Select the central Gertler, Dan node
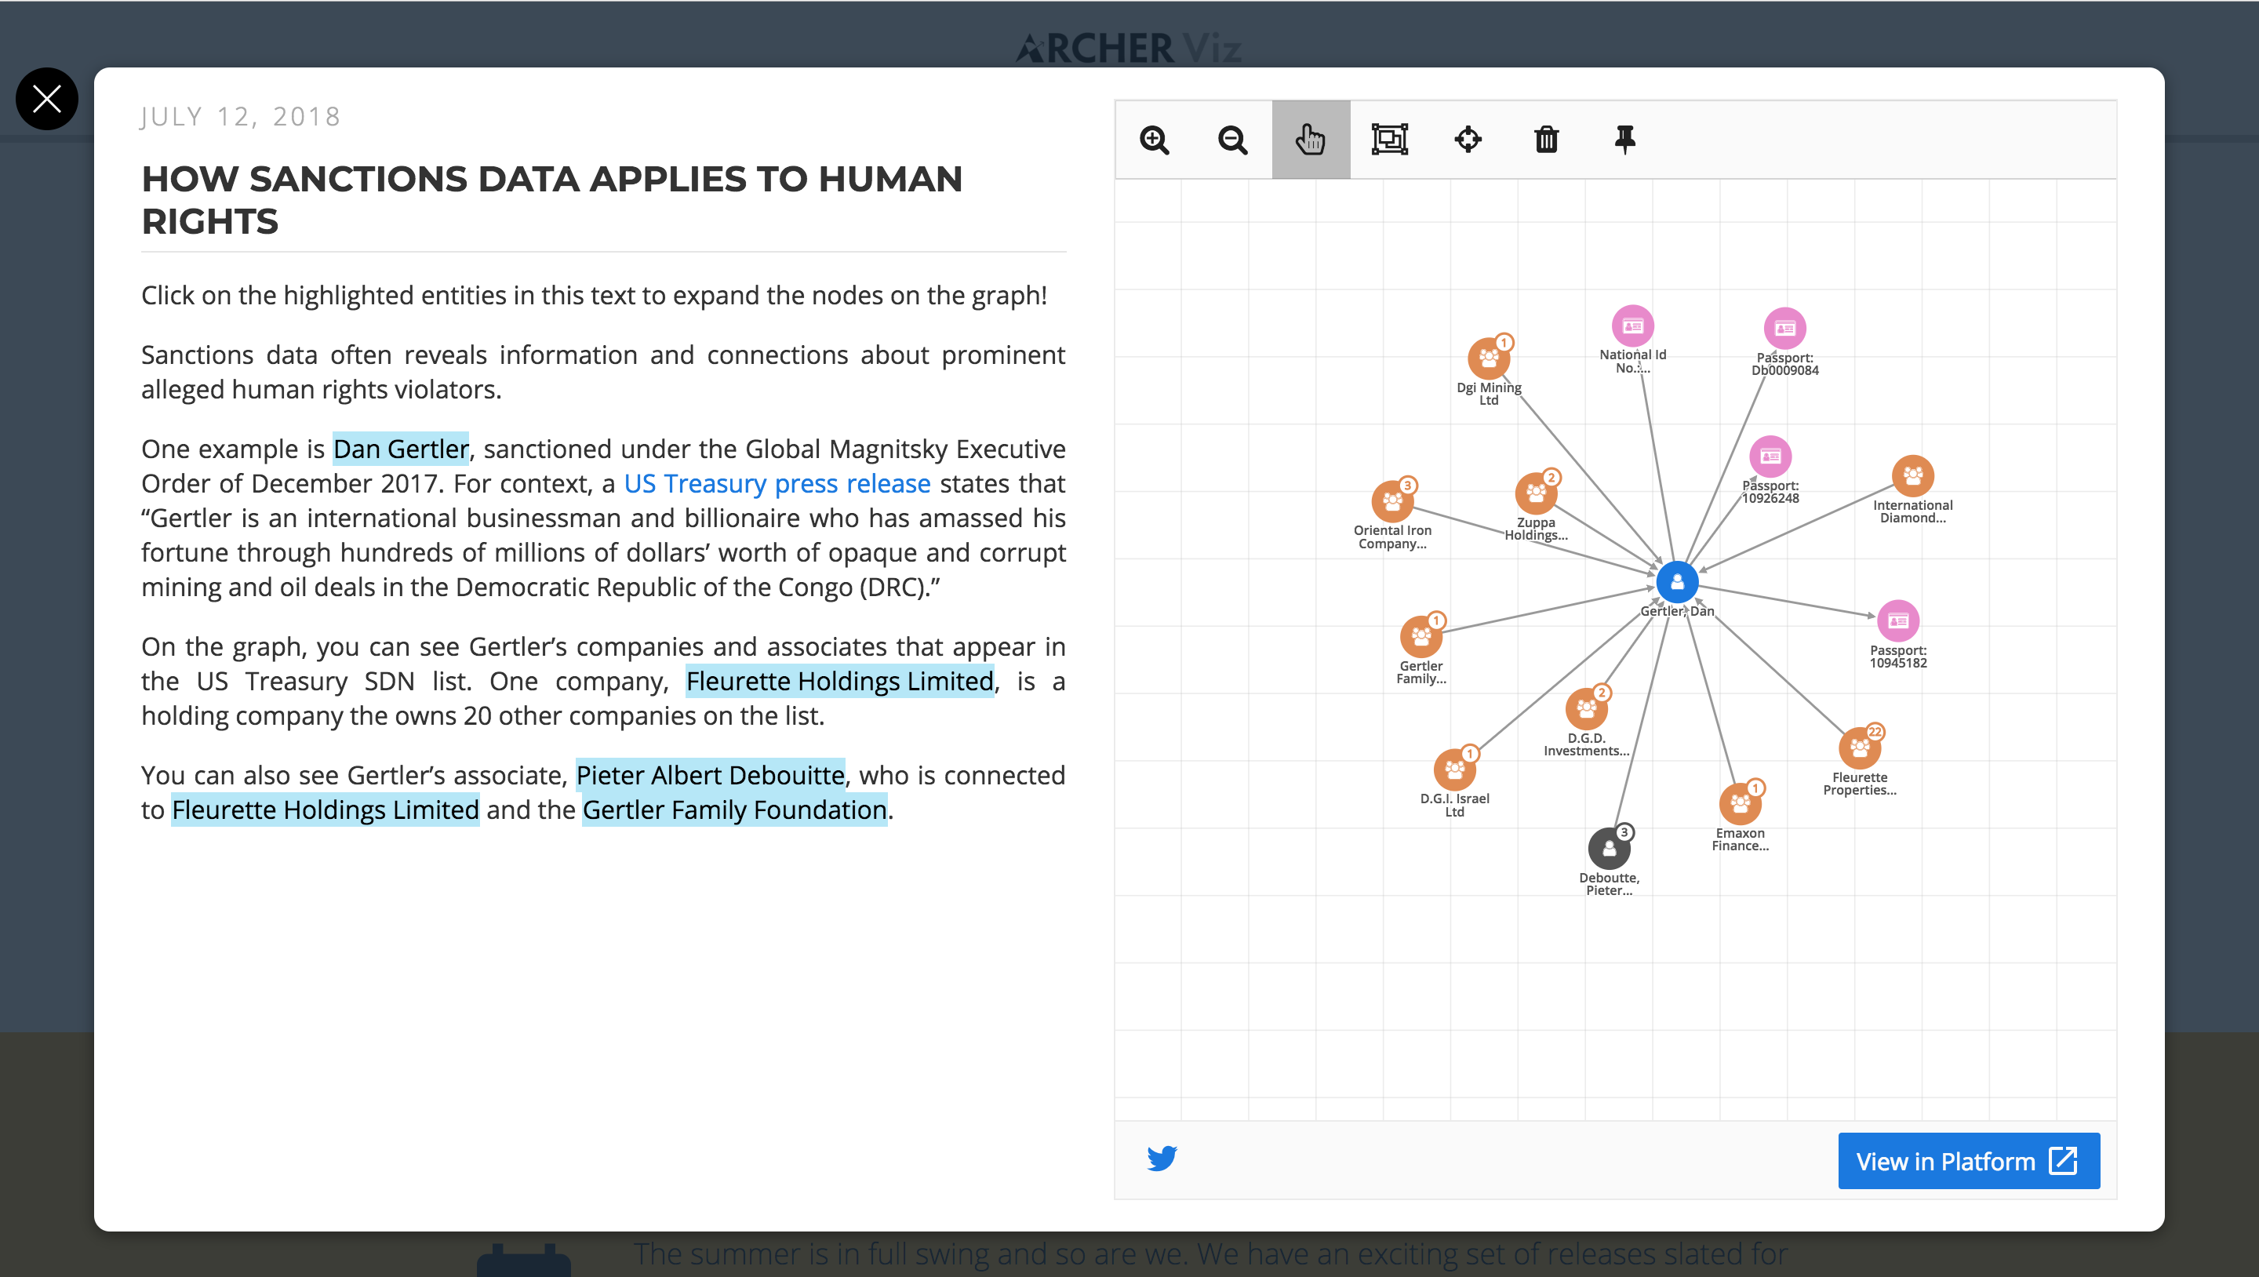2259x1277 pixels. 1677,581
